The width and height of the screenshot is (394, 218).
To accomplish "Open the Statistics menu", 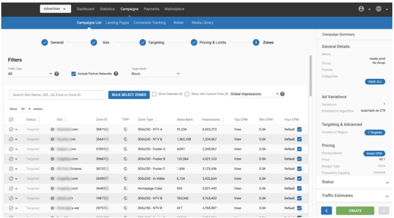I will [107, 9].
